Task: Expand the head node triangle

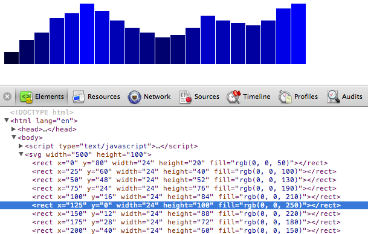Action: [x=14, y=129]
